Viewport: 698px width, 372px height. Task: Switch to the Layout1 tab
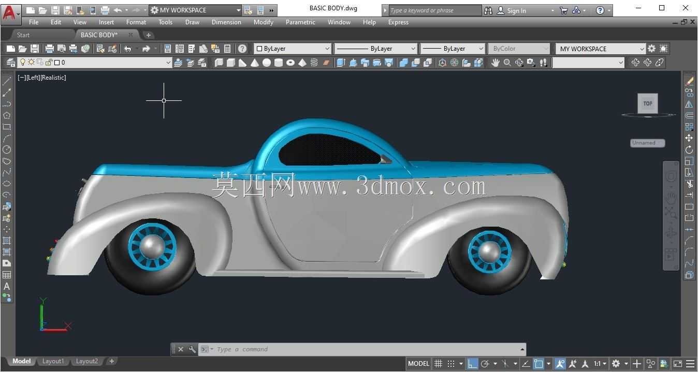[53, 361]
